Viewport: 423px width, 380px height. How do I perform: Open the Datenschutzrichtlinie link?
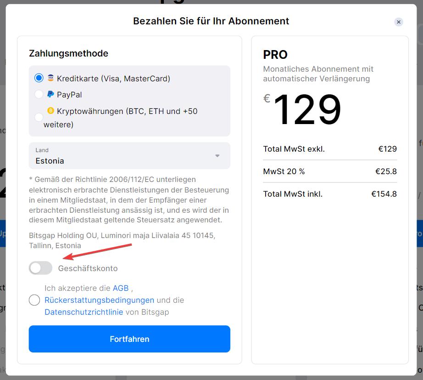click(83, 312)
